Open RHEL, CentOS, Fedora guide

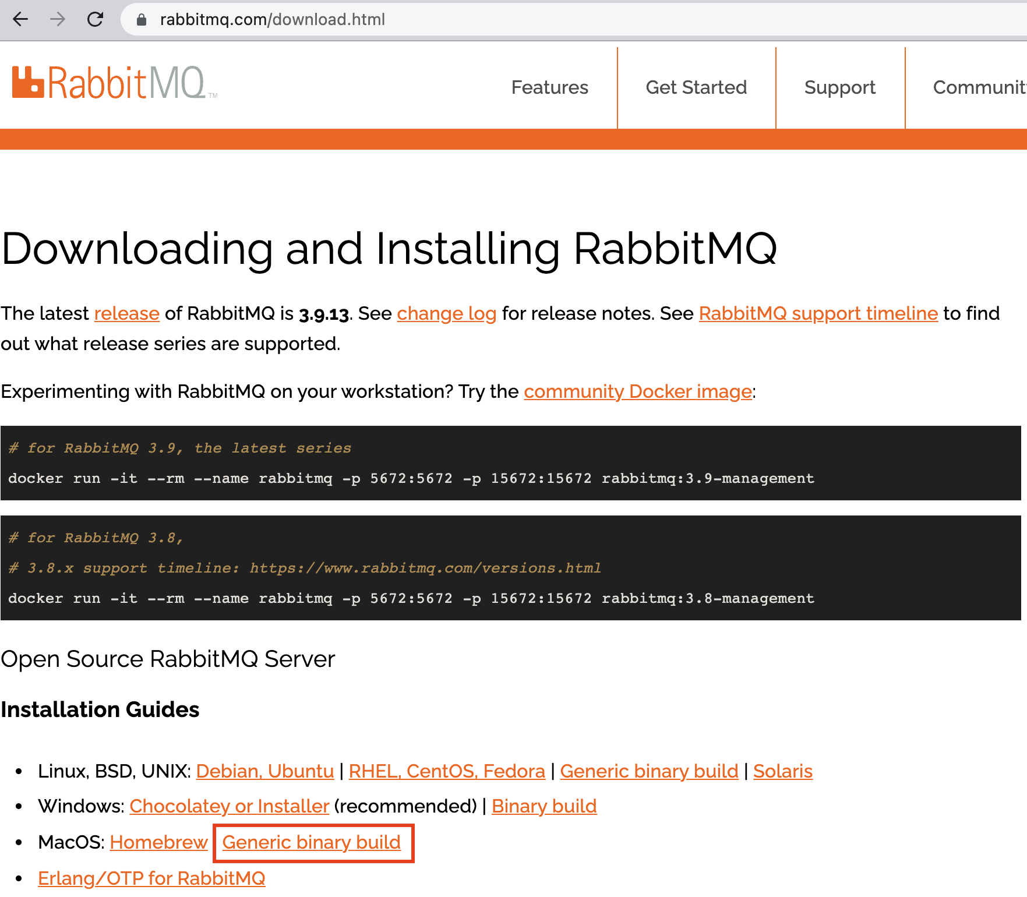(447, 771)
